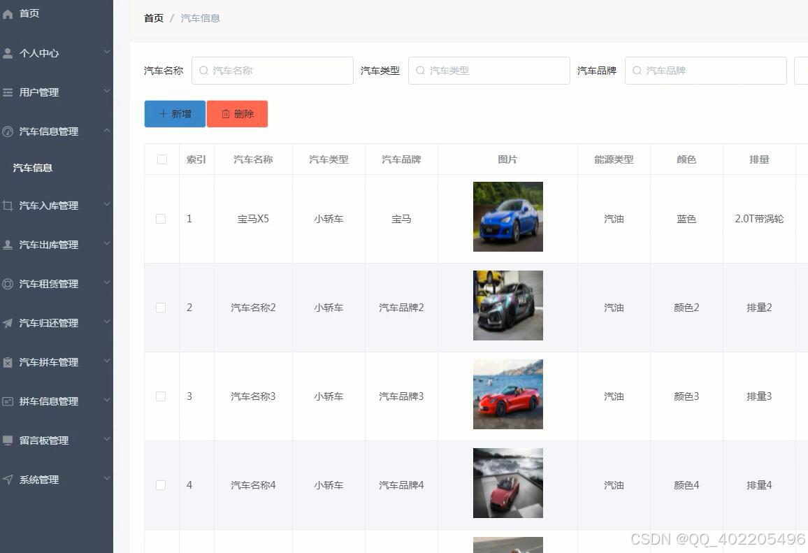Expand the 汽车入库管理 chevron
The image size is (808, 553).
107,204
